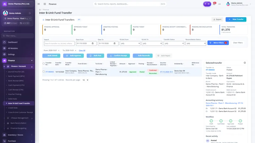Toggle the hamburger menu icon
The image size is (255, 143).
39,4
